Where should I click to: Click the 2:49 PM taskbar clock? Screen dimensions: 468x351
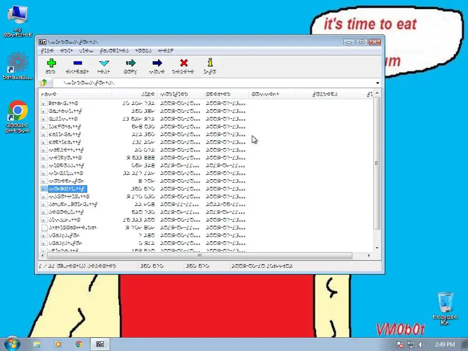pos(445,345)
